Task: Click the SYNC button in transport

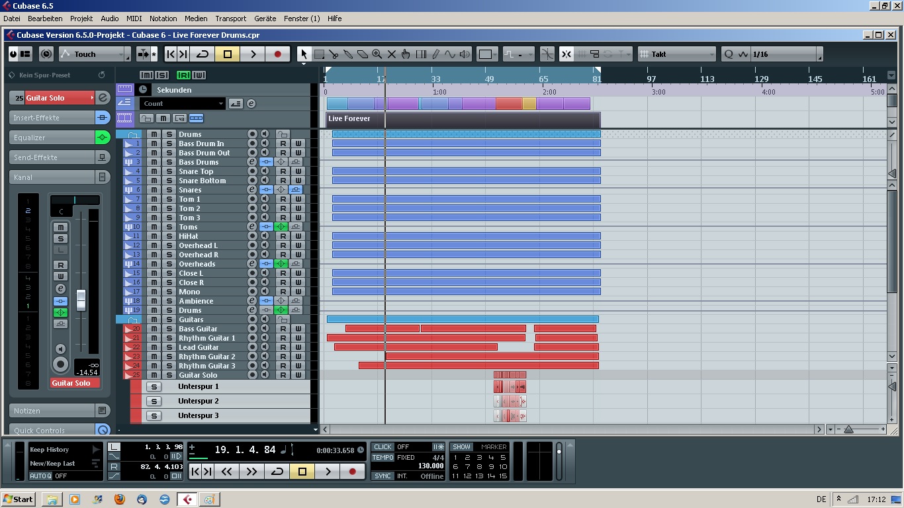Action: (383, 476)
